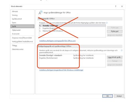Click the Flytta upp button
The height and width of the screenshot is (103, 139).
click(115, 28)
